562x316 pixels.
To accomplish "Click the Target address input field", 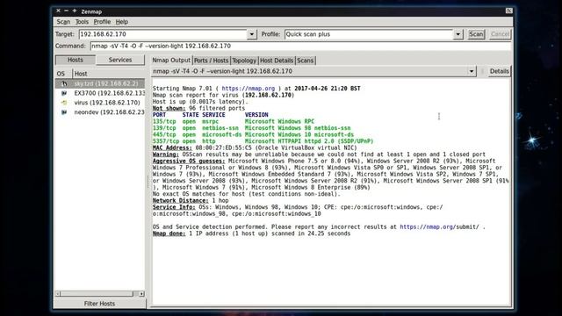I will click(162, 34).
